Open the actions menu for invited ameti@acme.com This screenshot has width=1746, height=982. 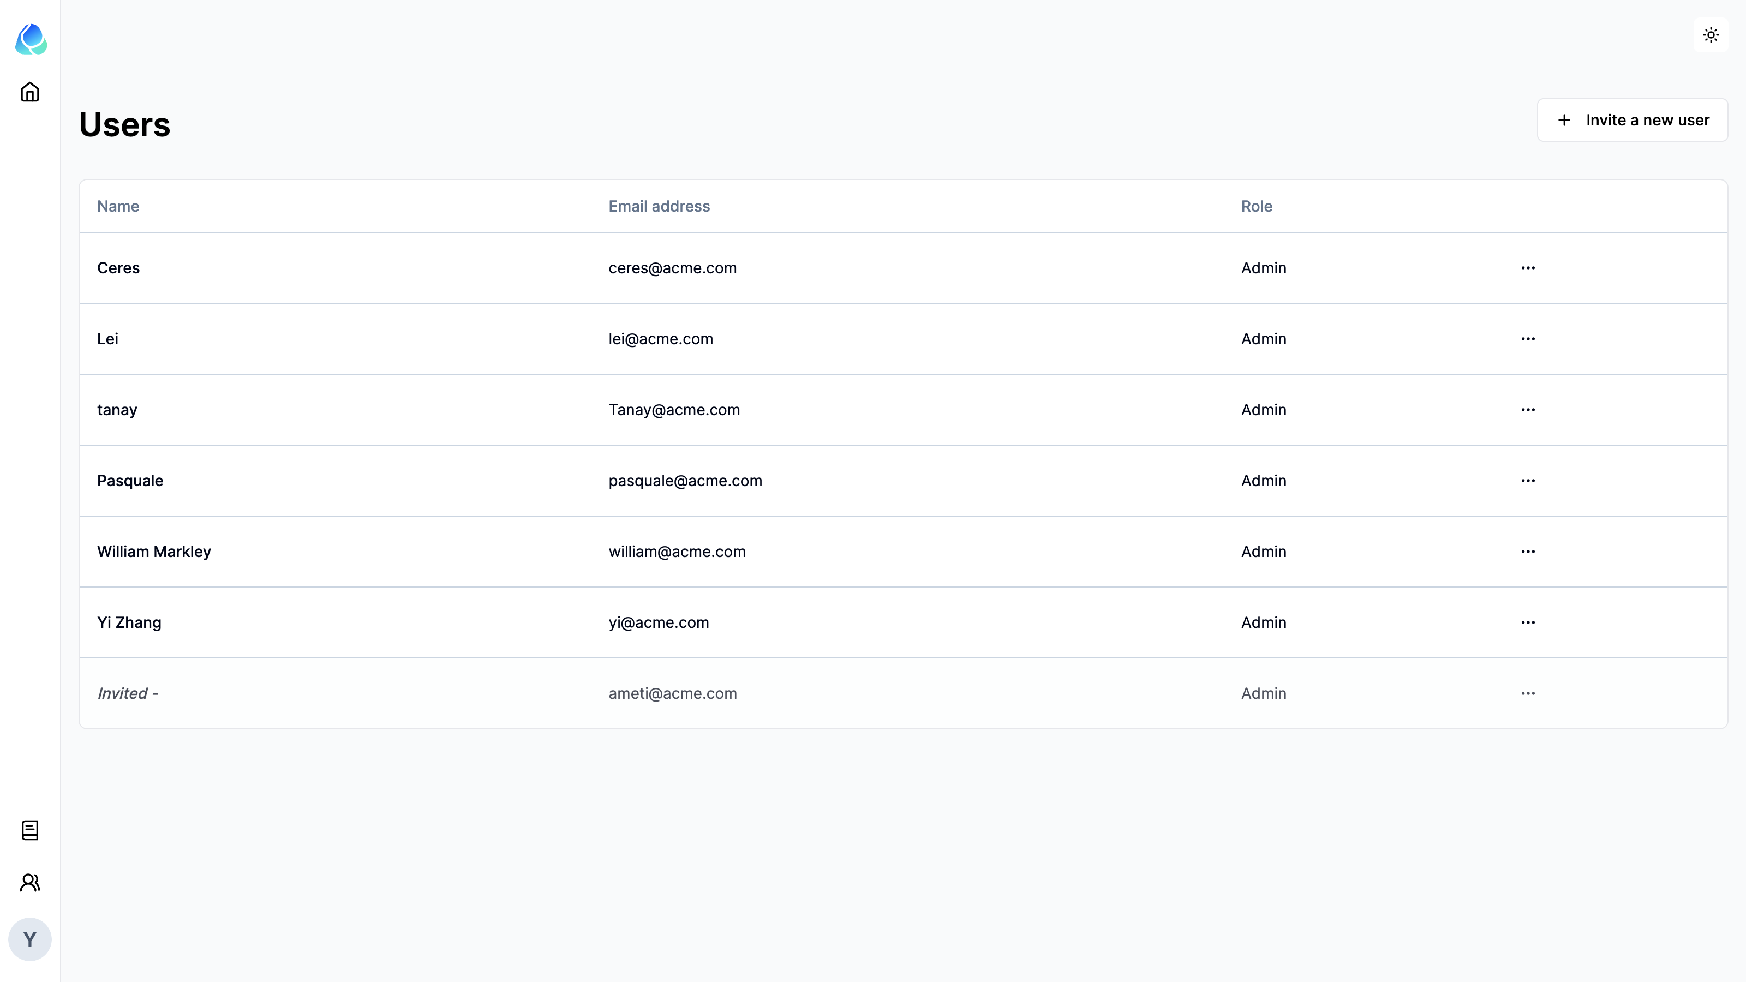click(1528, 693)
